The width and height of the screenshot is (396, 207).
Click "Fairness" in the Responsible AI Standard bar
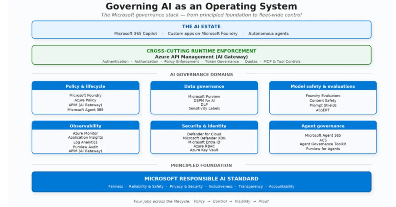(x=116, y=186)
